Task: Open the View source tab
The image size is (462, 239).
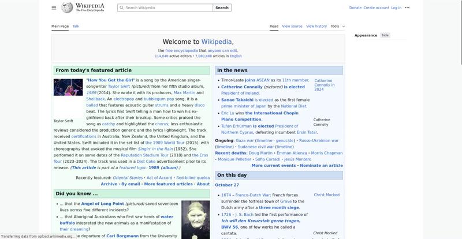Action: [292, 26]
